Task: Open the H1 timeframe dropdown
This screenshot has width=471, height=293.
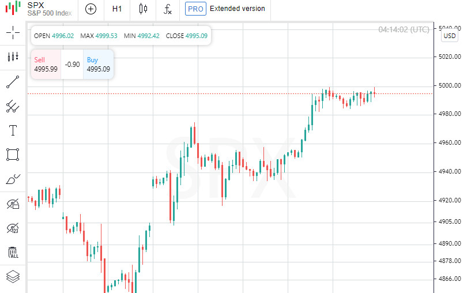Action: [117, 9]
